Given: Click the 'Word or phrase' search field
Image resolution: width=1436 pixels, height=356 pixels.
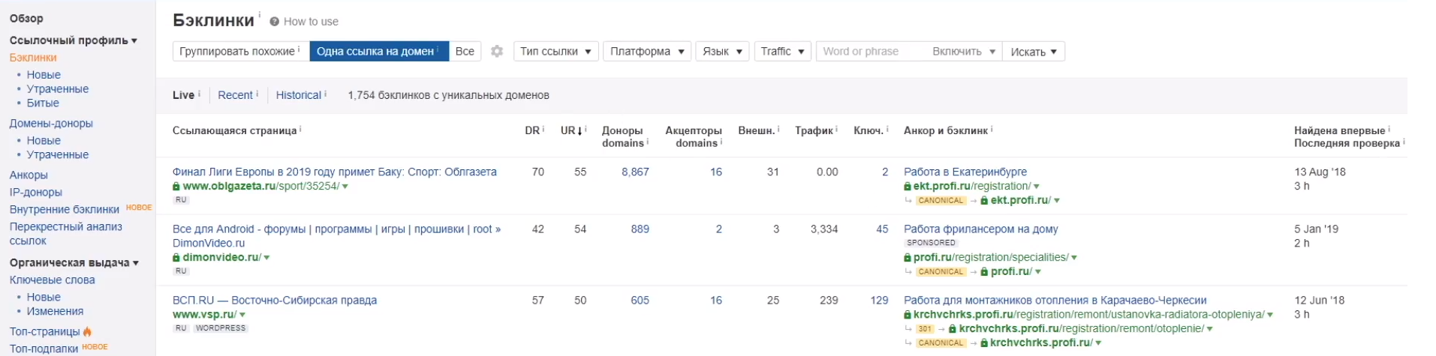Looking at the screenshot, I should [871, 51].
